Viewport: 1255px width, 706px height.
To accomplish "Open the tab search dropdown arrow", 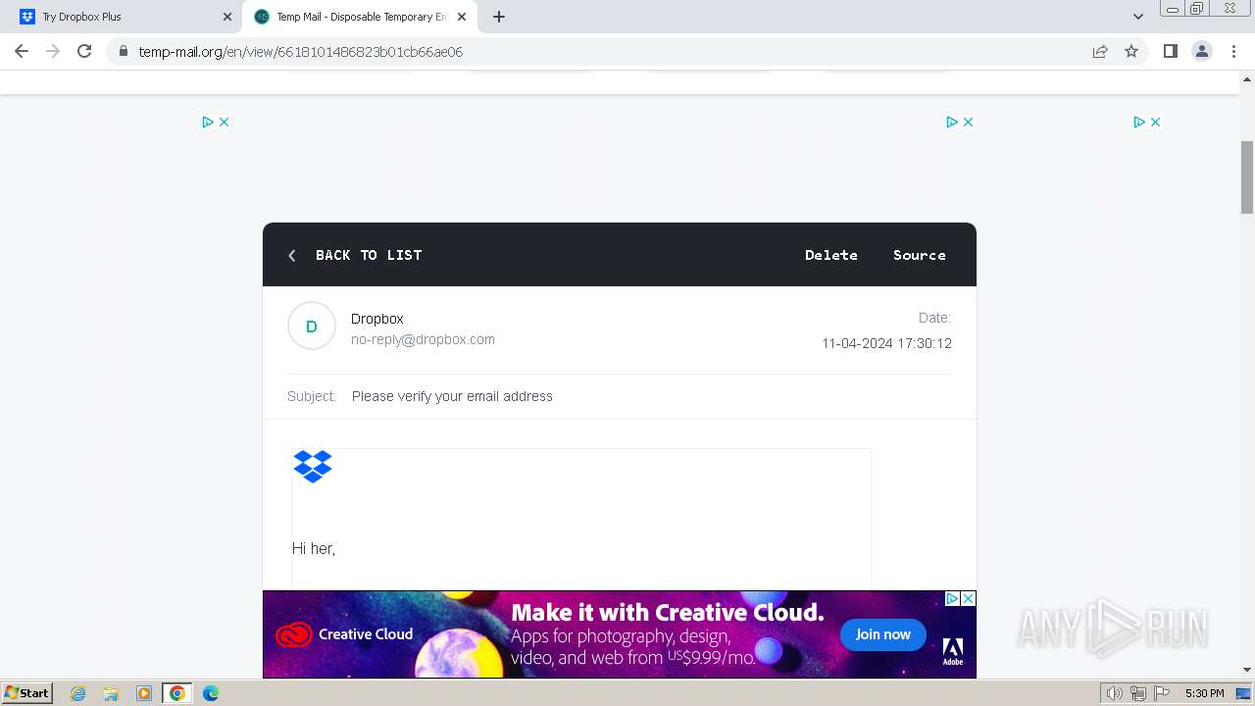I will pyautogui.click(x=1138, y=17).
